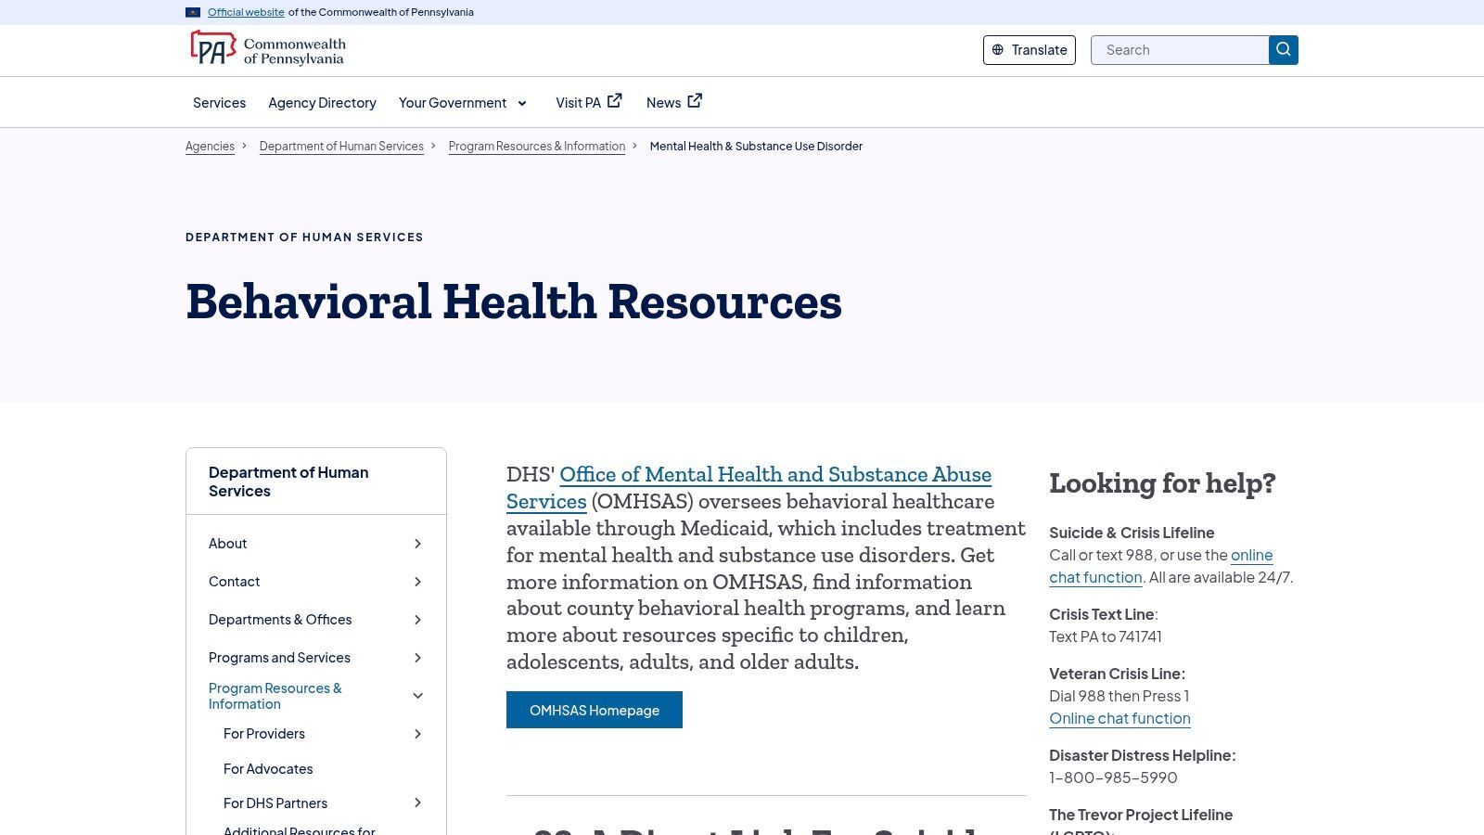Screen dimensions: 1484x835
Task: Open Contact in the sidebar
Action: pyautogui.click(x=234, y=582)
